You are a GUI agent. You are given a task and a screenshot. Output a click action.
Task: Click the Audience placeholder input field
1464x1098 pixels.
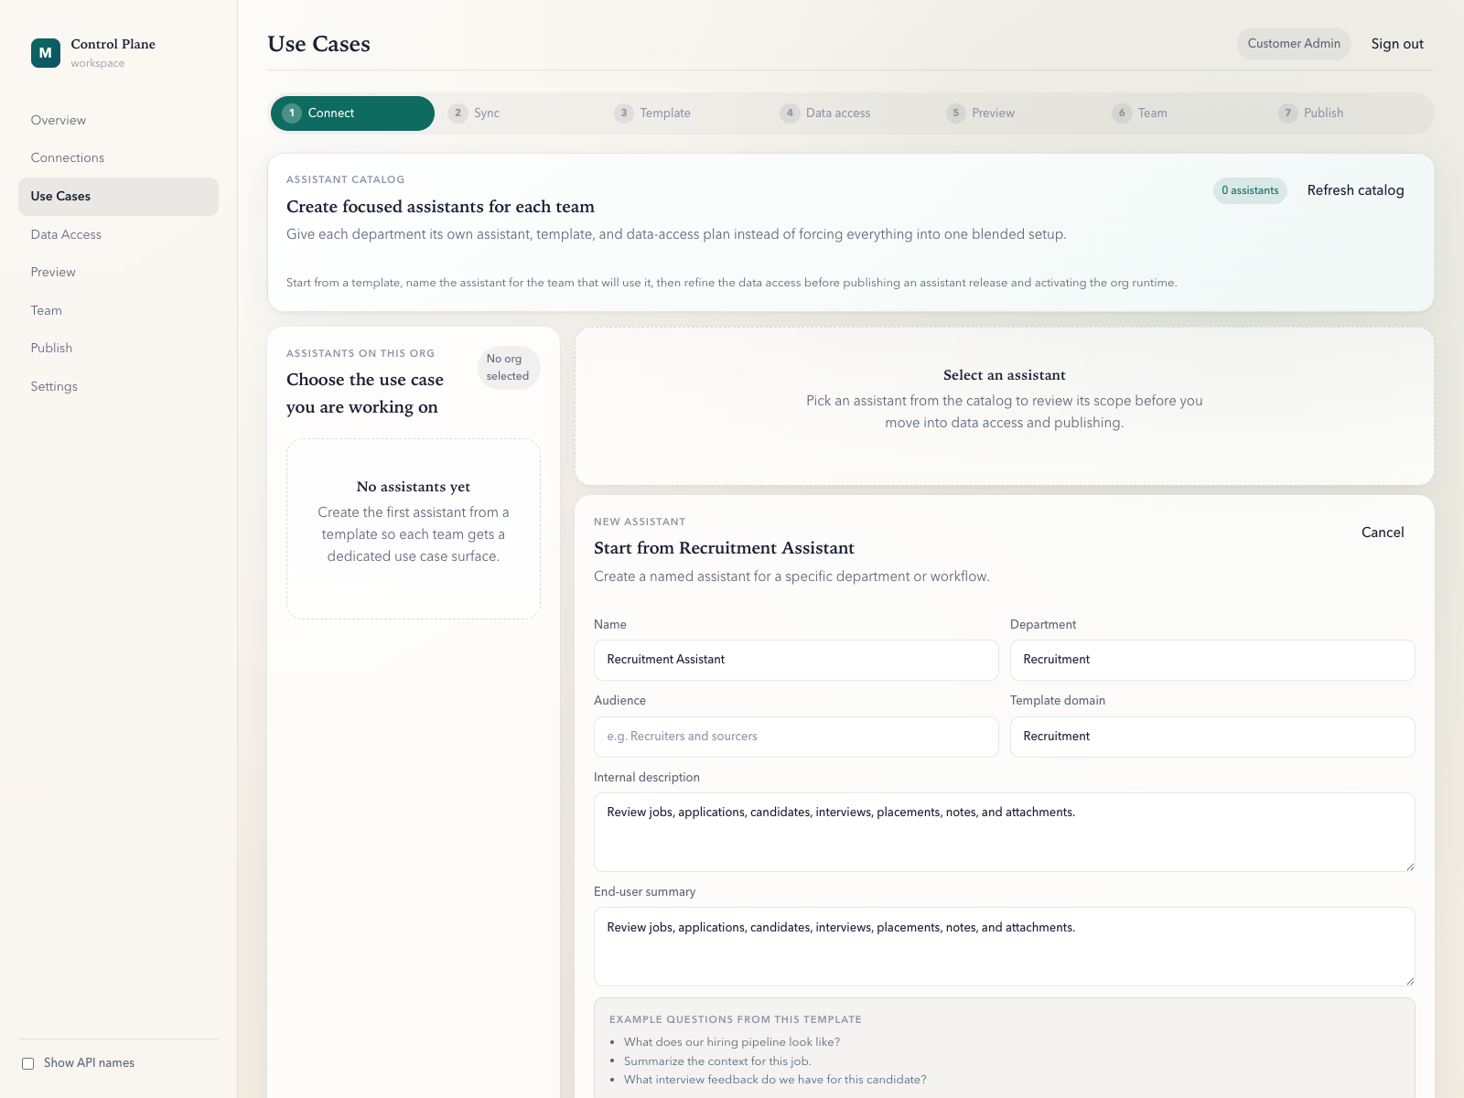click(x=795, y=736)
